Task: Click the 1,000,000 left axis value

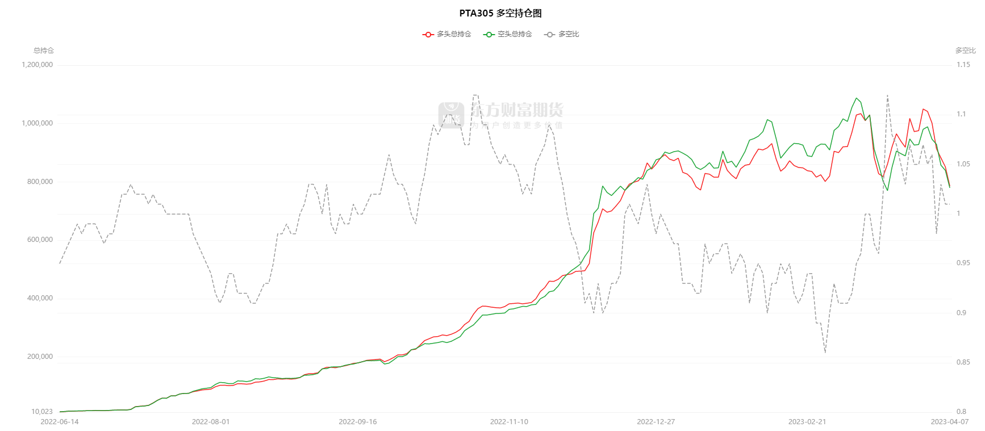Action: 37,123
